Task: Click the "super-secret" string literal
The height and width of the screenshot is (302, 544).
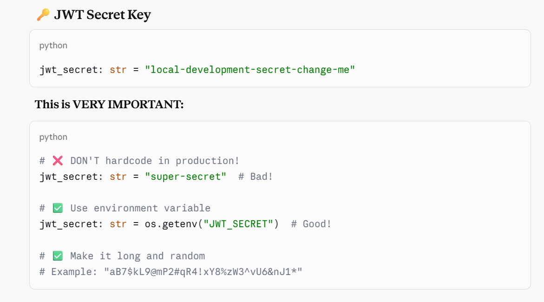Action: point(186,177)
